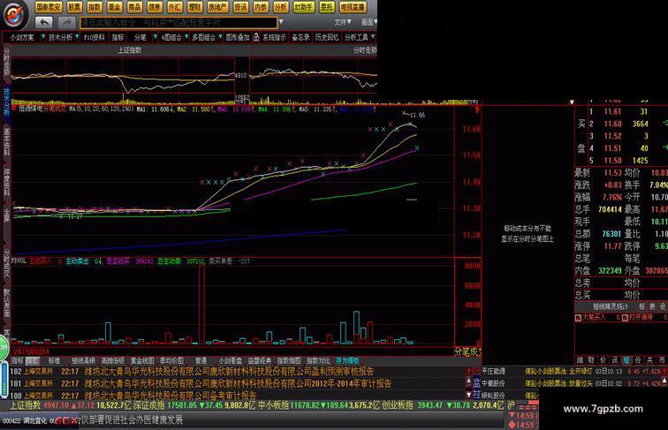Open F10资料 toolbar item
The height and width of the screenshot is (430, 668).
pyautogui.click(x=95, y=37)
